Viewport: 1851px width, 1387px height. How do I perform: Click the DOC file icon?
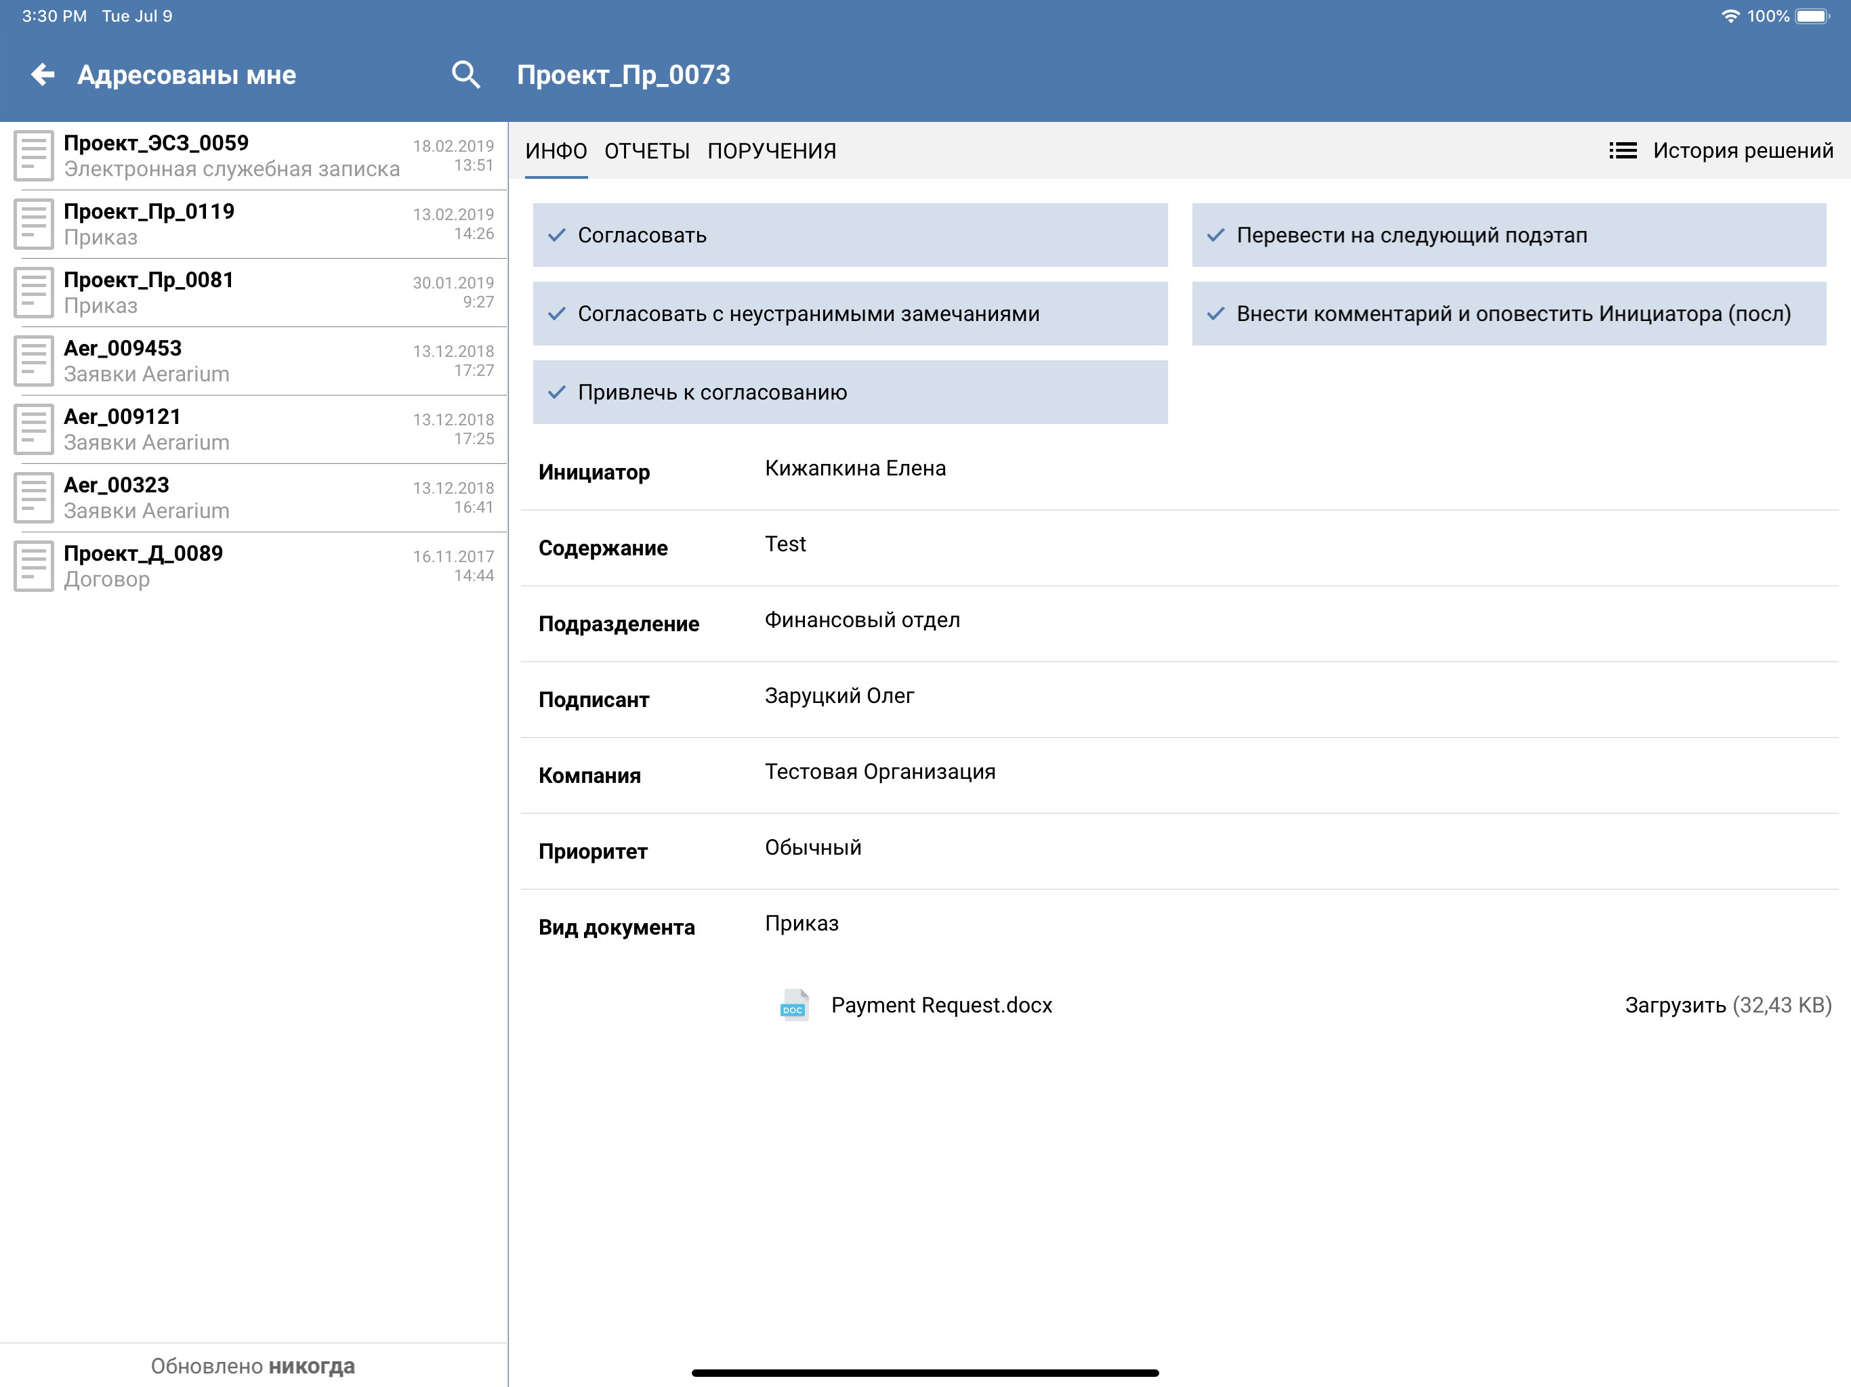[794, 1005]
